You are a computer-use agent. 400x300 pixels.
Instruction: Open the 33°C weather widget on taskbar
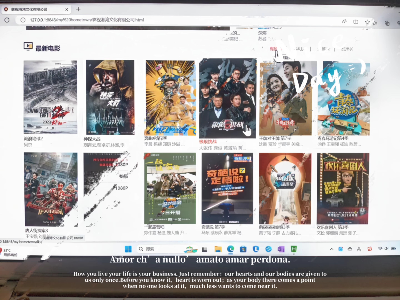[9, 252]
